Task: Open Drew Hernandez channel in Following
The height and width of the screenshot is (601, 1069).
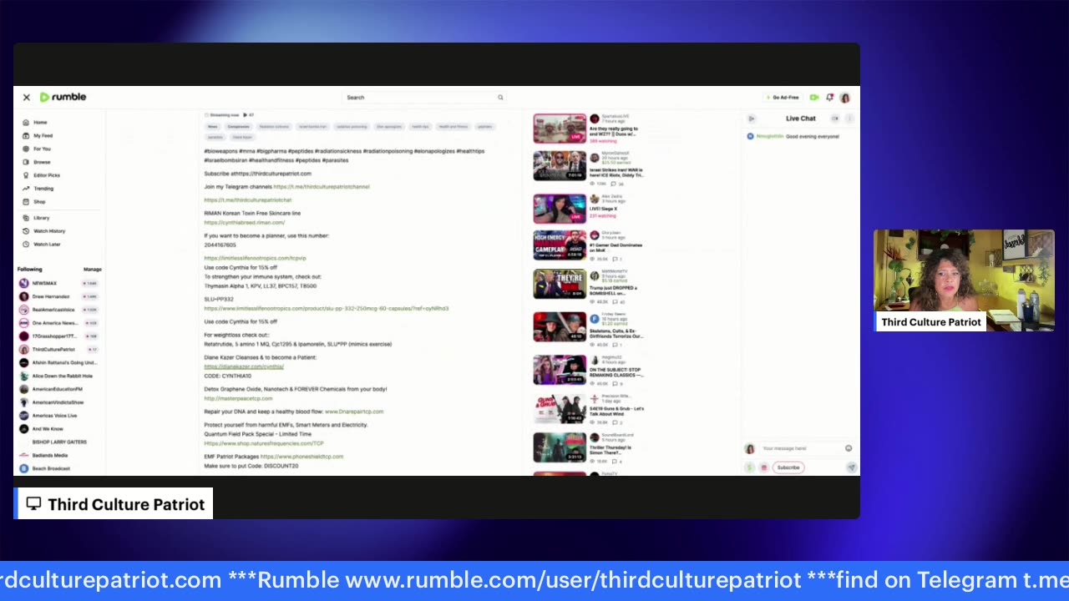Action: (x=58, y=296)
